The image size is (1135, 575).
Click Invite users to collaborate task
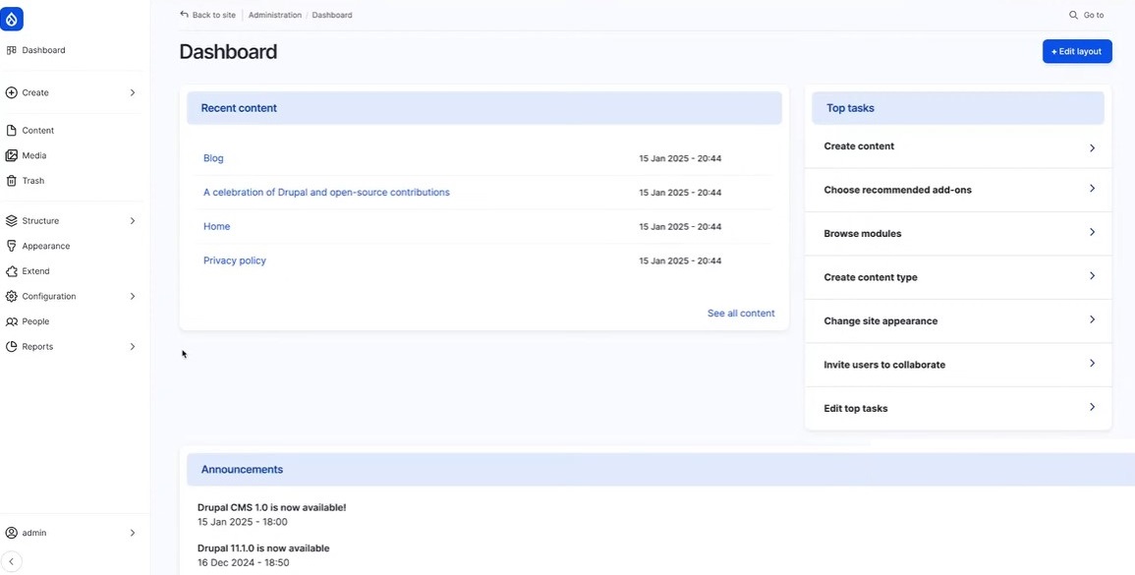pos(958,365)
